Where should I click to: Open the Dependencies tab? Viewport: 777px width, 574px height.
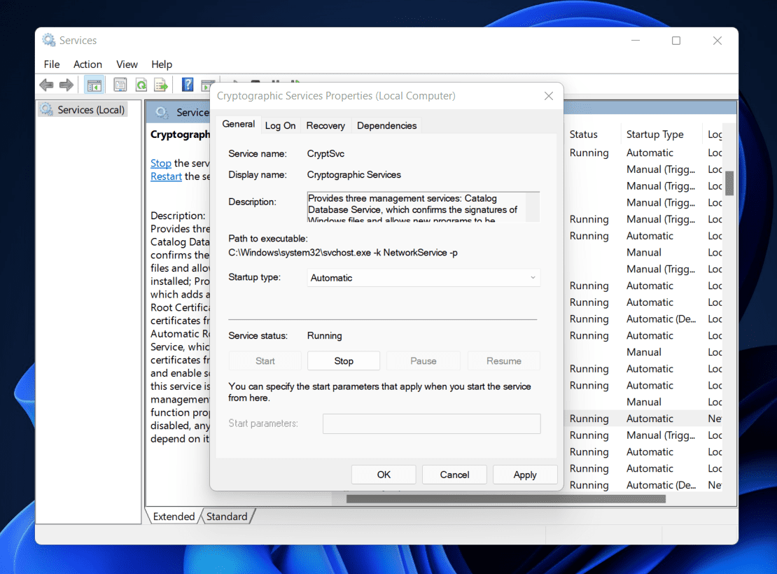pos(386,126)
